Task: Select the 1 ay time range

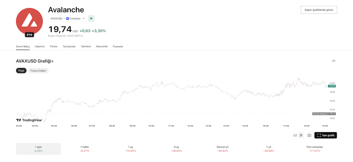Action: (130, 149)
